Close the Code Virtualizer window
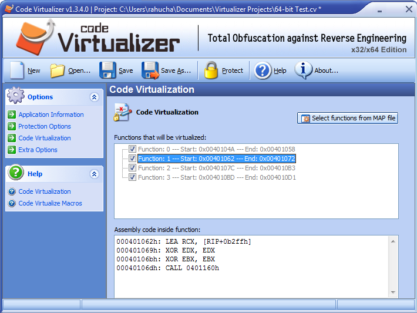This screenshot has height=313, width=417. (409, 9)
